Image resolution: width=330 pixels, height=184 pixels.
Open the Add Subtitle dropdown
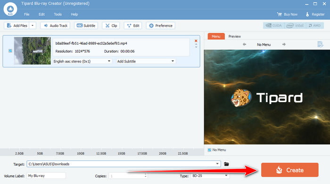[x=146, y=61]
